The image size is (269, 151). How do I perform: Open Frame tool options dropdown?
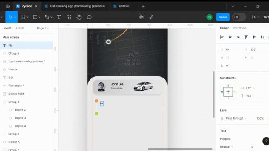click(27, 17)
